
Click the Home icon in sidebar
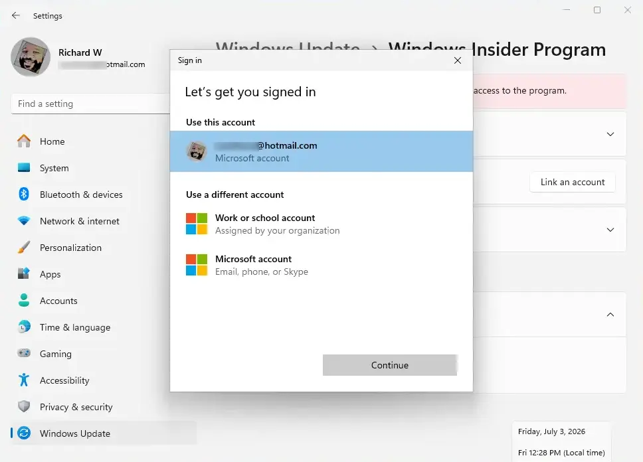click(24, 141)
